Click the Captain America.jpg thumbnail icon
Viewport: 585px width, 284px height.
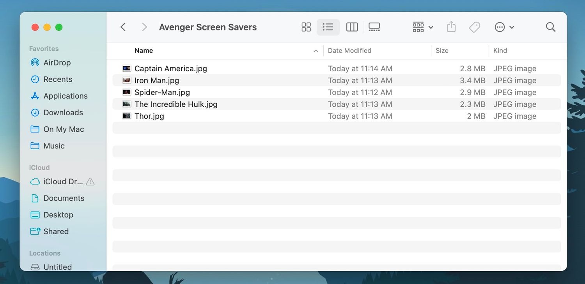click(x=127, y=69)
